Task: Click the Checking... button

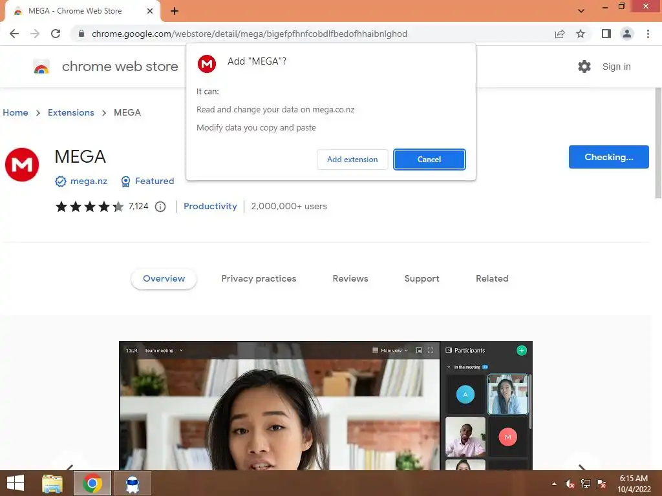Action: (x=609, y=157)
